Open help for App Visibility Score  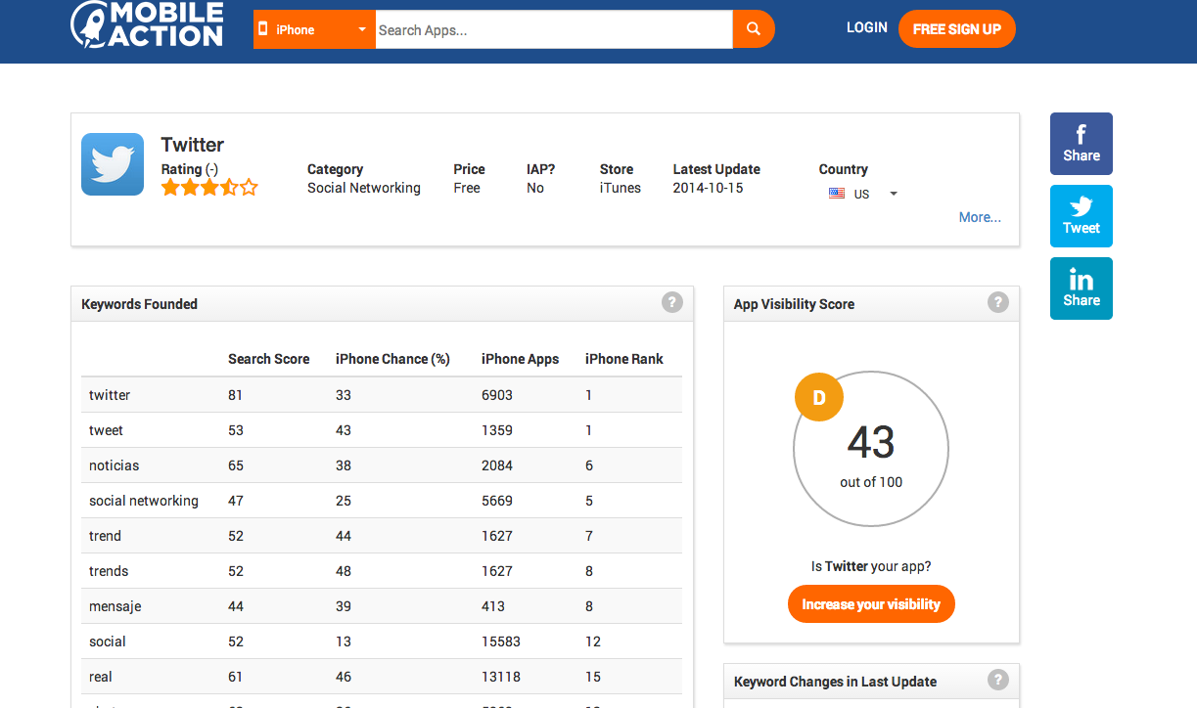[997, 302]
